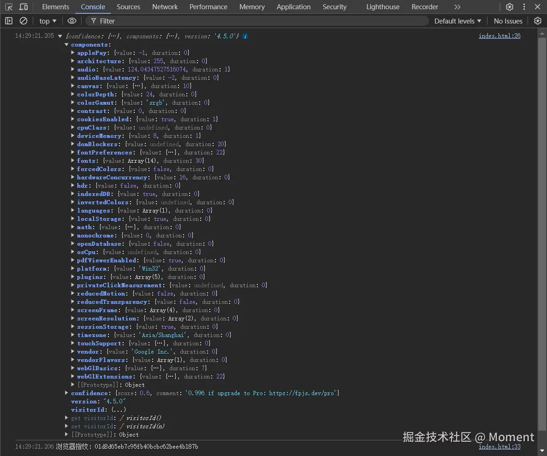Open the Network tab
Screen dimensions: 547x456
[x=165, y=6]
